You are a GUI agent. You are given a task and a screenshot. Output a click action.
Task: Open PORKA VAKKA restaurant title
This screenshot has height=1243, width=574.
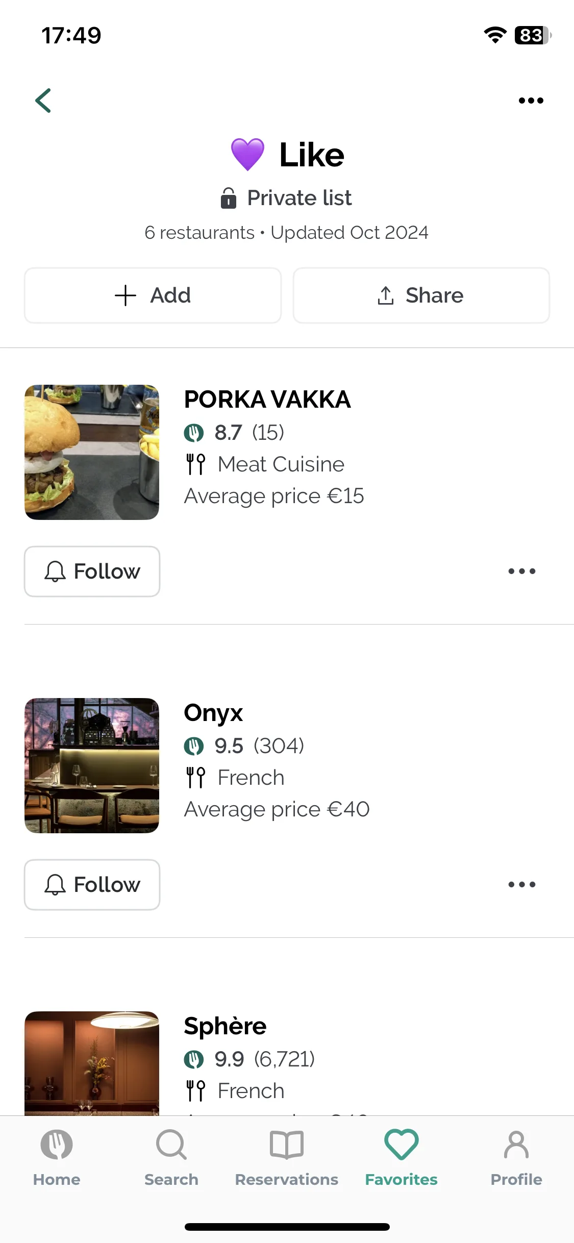pyautogui.click(x=267, y=400)
